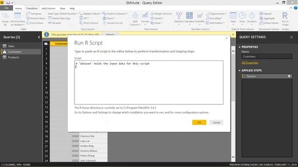Close the Run R Script dialog
298x167 pixels.
226,38
